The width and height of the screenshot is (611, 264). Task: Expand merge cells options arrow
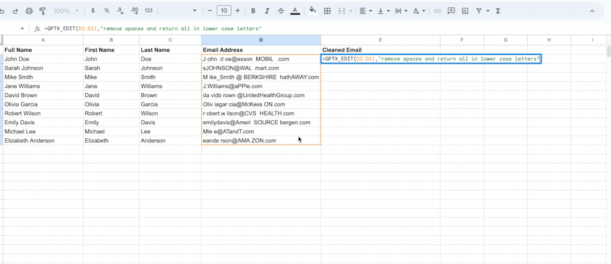[x=351, y=11]
